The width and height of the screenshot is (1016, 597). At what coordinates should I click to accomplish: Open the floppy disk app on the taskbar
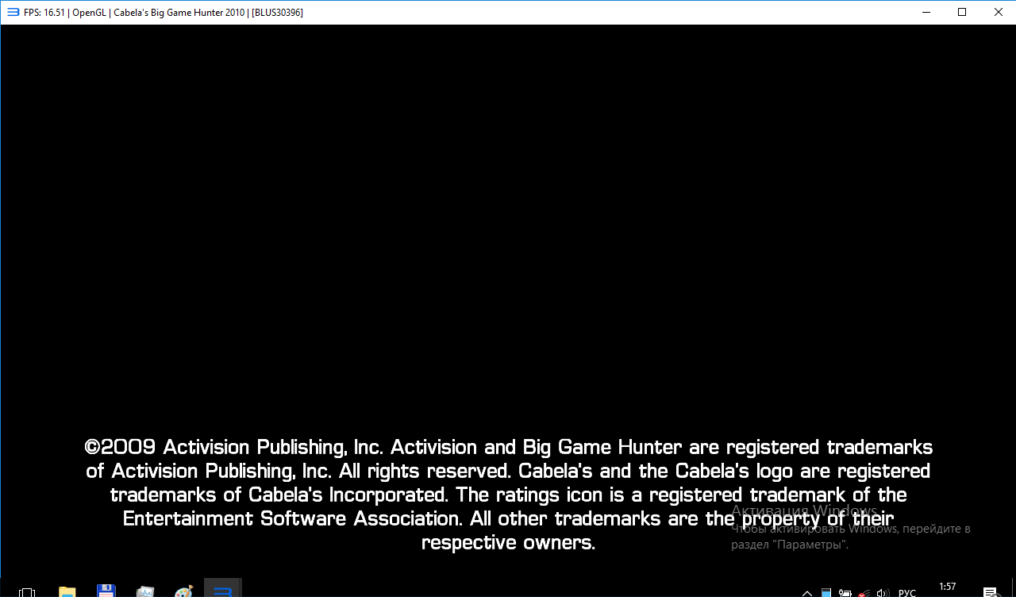coord(106,591)
